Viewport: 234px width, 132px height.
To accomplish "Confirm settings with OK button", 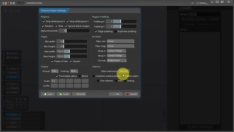I will [116, 94].
